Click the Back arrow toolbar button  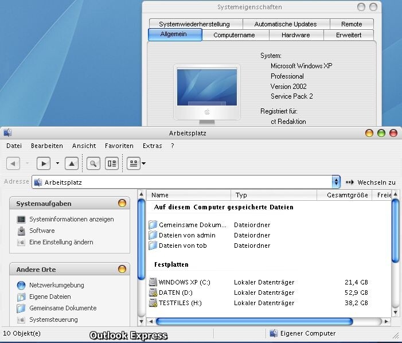click(x=13, y=163)
